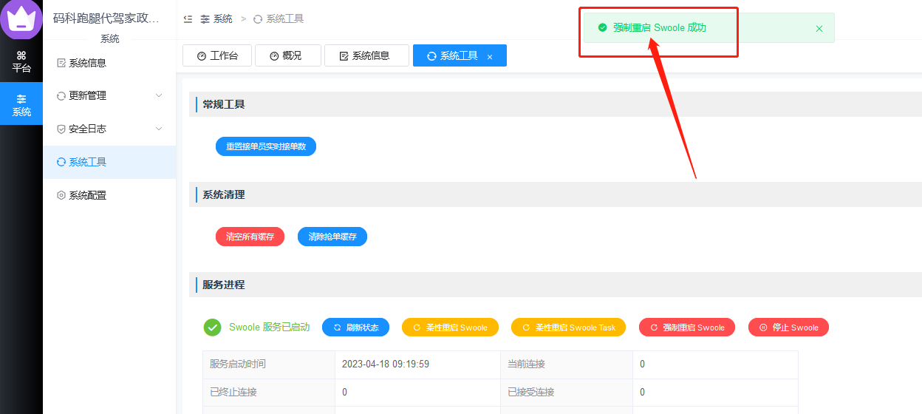Viewport: 922px width, 414px height.
Task: Click the Swoole 服务已启动 status text
Action: click(x=269, y=327)
